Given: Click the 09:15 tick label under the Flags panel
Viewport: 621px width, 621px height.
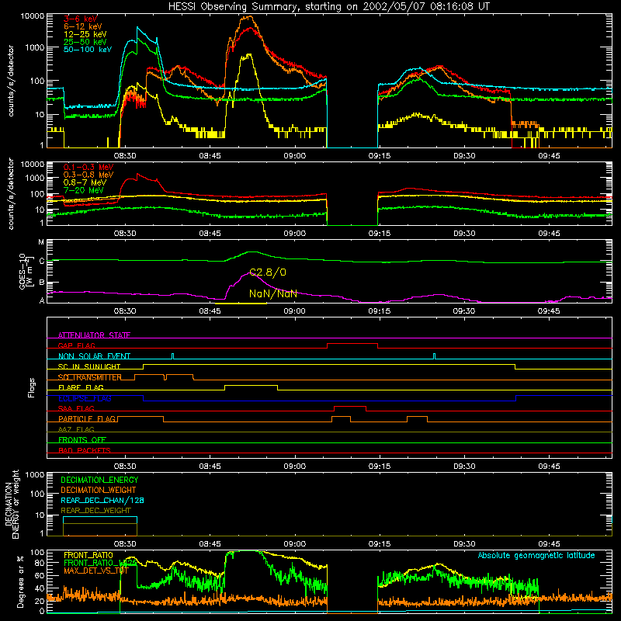Looking at the screenshot, I should pyautogui.click(x=380, y=467).
